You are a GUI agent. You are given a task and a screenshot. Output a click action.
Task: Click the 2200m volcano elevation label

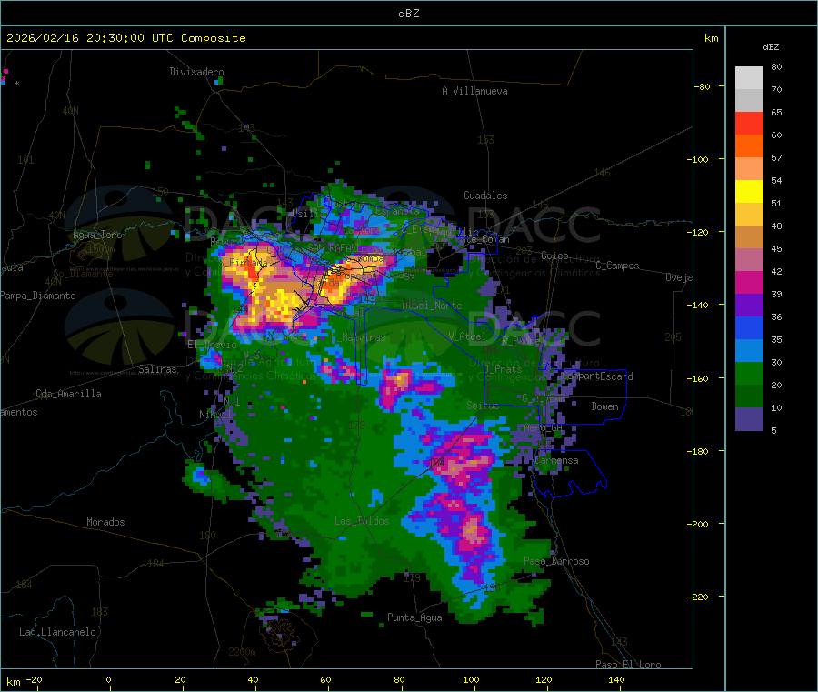point(242,652)
